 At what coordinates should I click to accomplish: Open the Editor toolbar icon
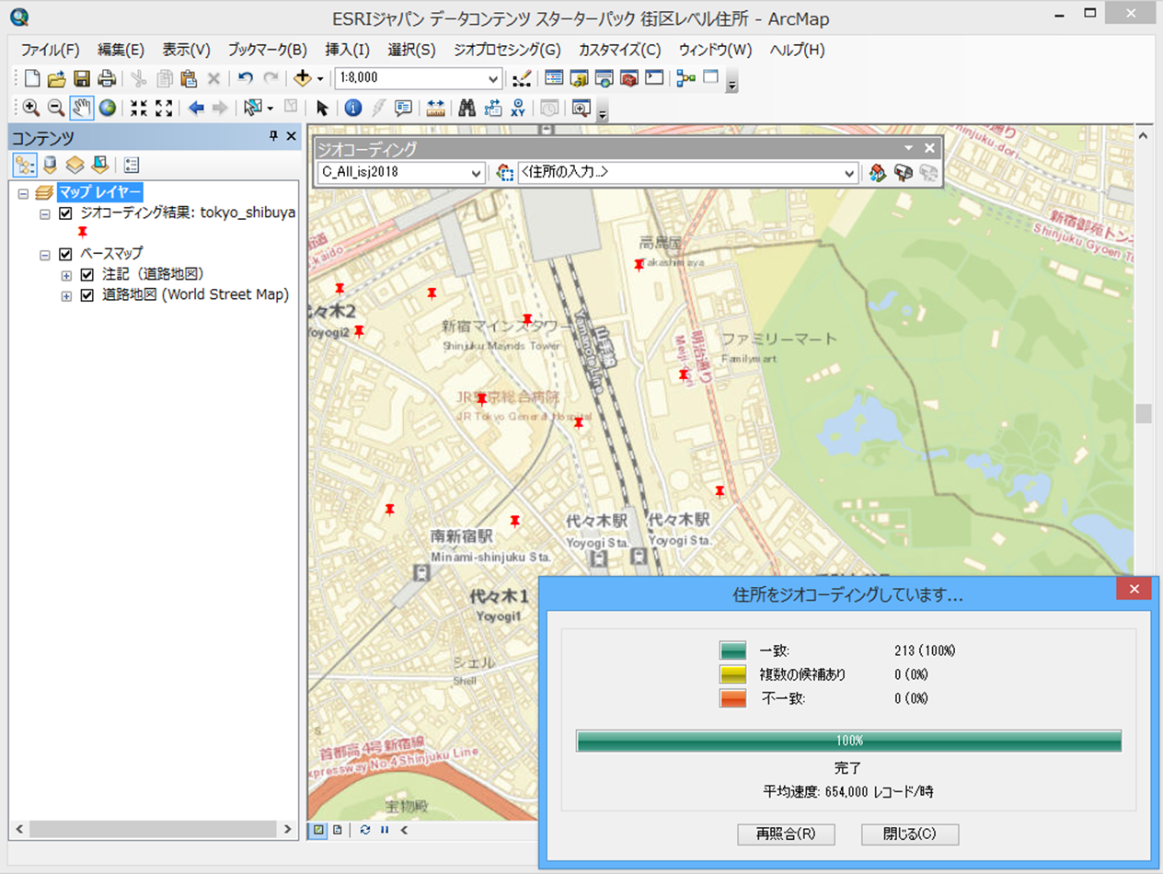tap(520, 78)
